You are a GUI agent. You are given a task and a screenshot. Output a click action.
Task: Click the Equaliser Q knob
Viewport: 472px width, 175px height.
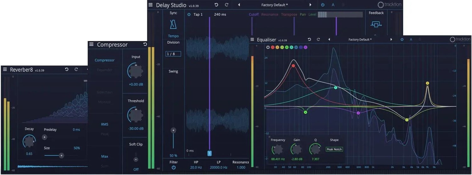315,150
